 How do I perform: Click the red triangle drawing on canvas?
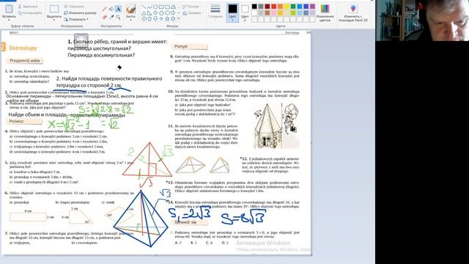click(x=147, y=160)
